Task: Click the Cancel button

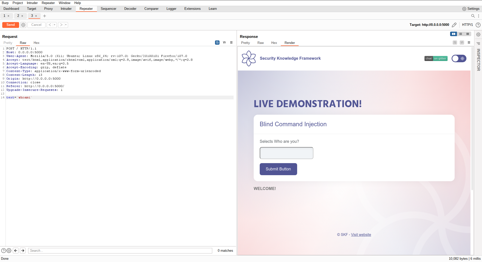Action: [x=36, y=25]
